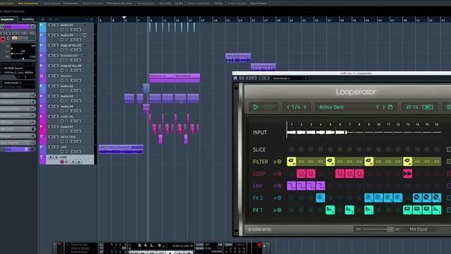Load next Looperator preset arrow

(383, 107)
